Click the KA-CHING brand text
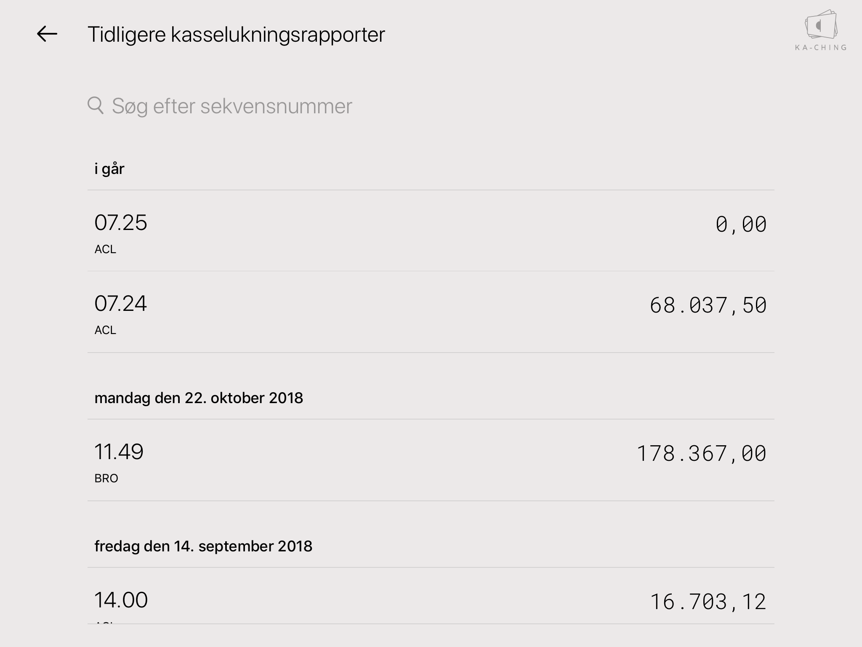The width and height of the screenshot is (862, 647). [x=821, y=48]
